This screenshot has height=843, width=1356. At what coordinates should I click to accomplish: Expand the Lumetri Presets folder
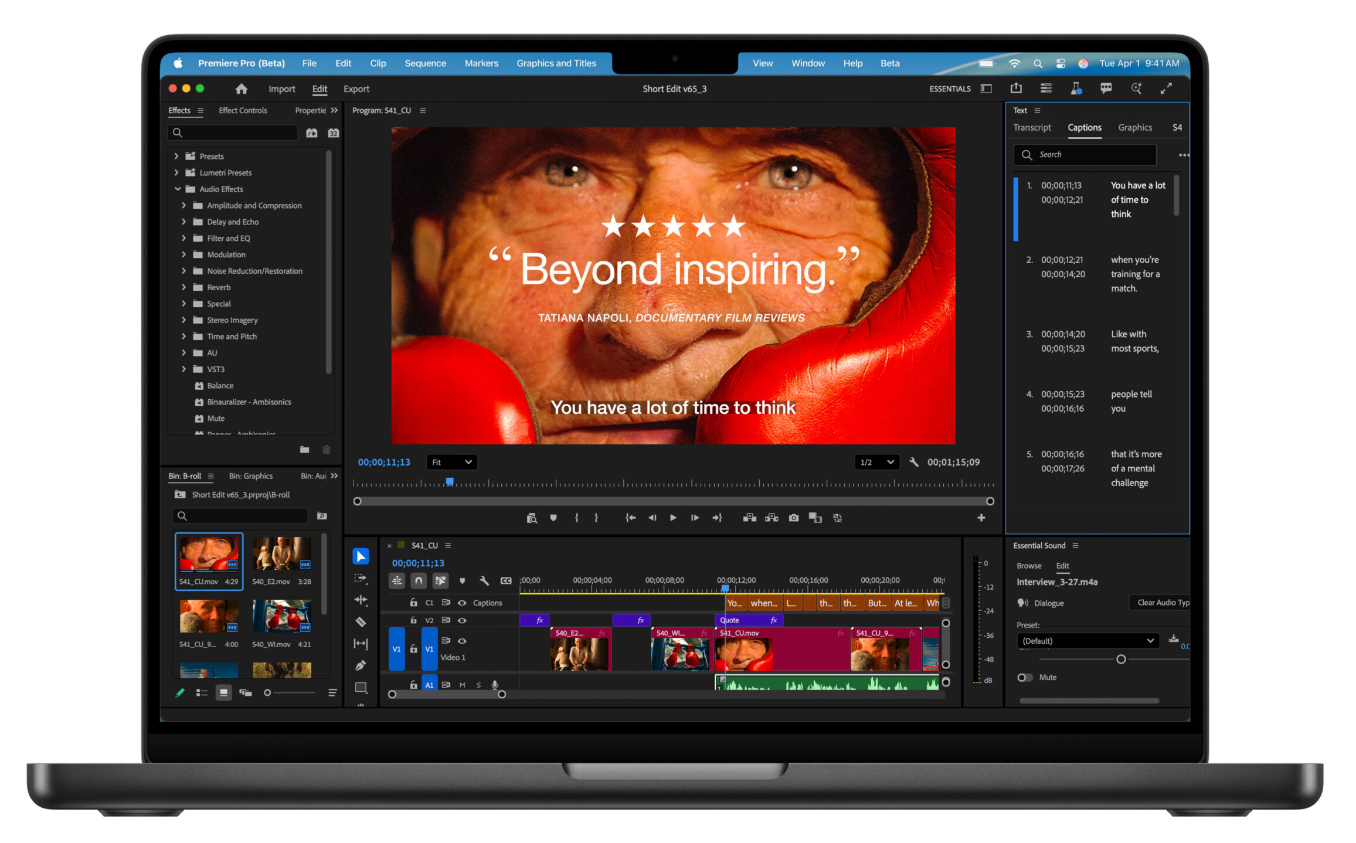point(176,172)
